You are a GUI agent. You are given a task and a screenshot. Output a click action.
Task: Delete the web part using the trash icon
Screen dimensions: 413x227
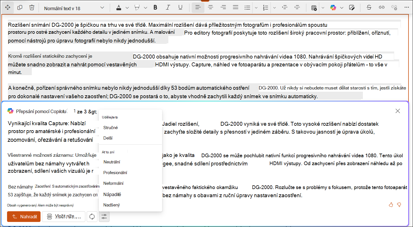click(x=32, y=8)
